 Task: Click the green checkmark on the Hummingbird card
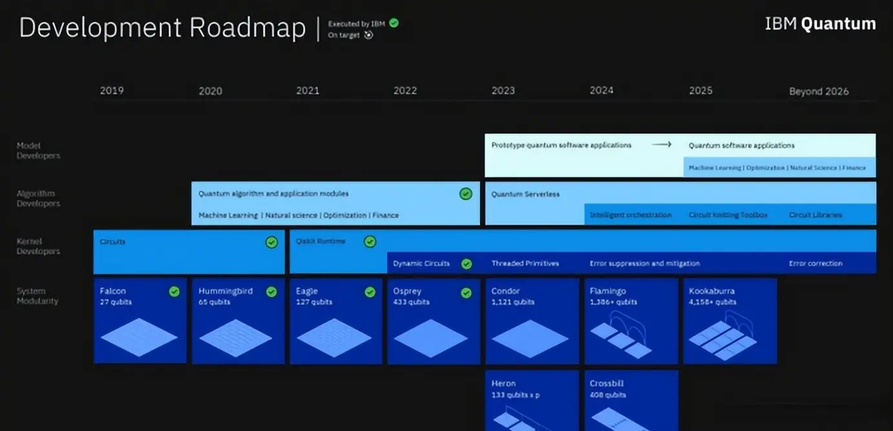pos(271,292)
